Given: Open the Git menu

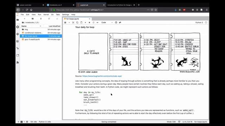Looking at the screenshot, I should tap(52, 14).
